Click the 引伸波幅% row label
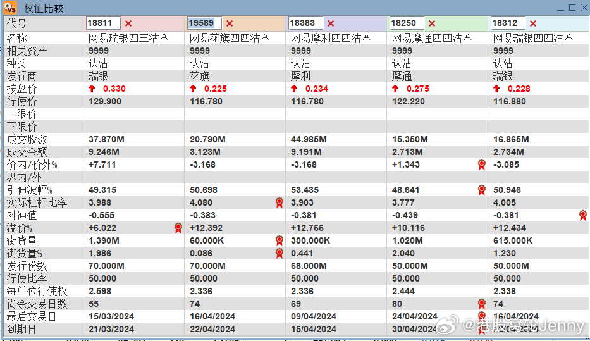The height and width of the screenshot is (341, 590). 30,190
